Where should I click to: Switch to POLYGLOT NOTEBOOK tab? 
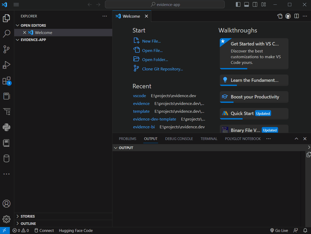click(x=243, y=139)
